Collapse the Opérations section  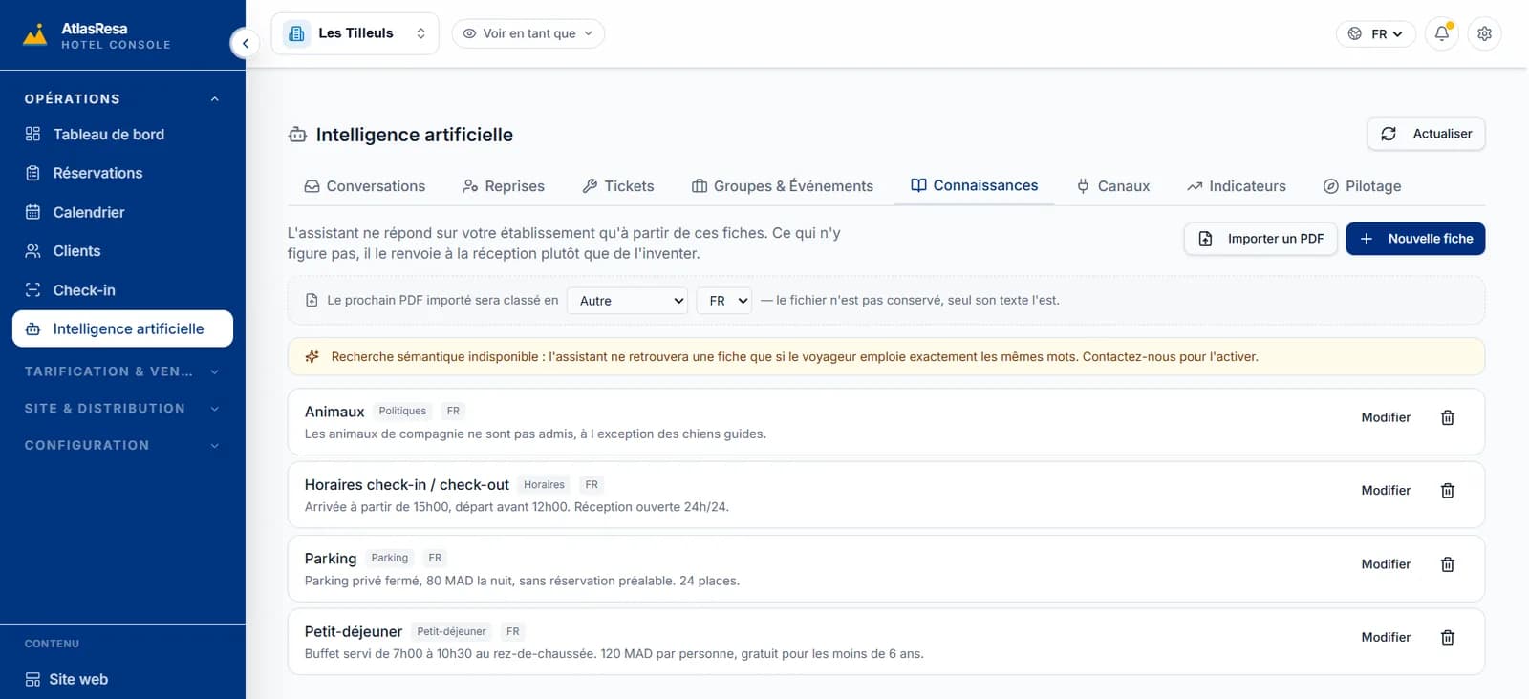click(122, 99)
